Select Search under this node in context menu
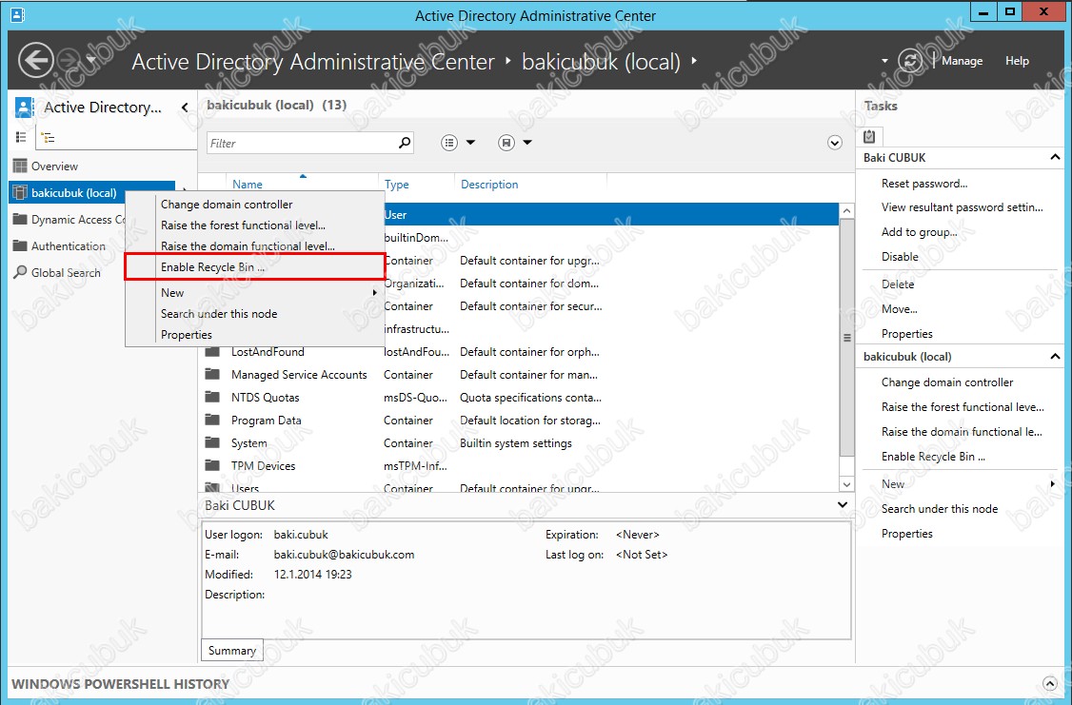The width and height of the screenshot is (1072, 705). coord(219,314)
